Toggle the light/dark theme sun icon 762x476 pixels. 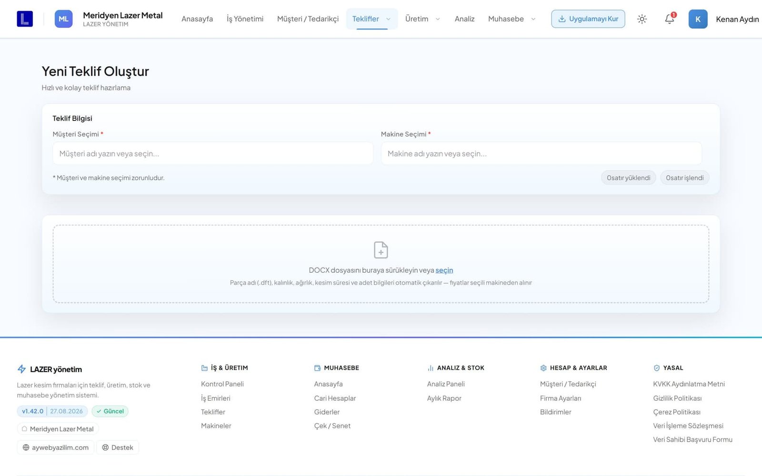click(642, 19)
